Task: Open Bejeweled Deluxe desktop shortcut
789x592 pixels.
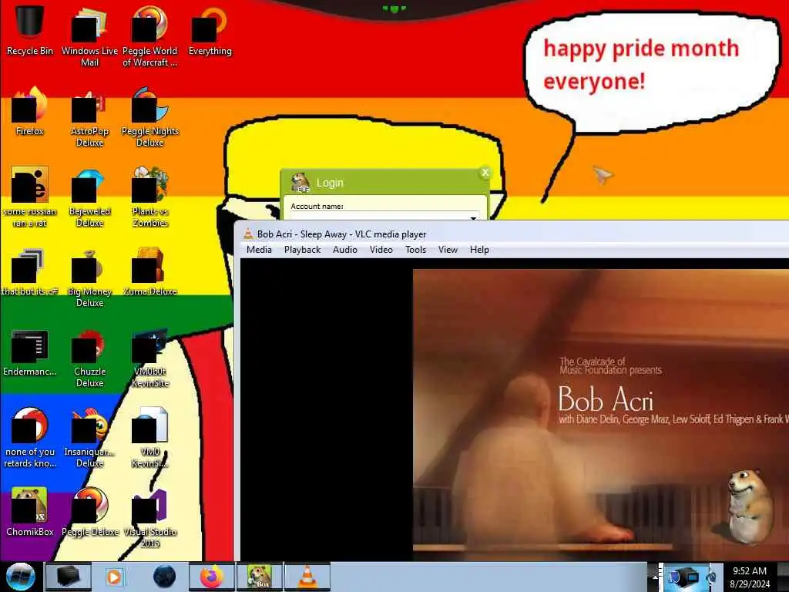Action: (x=89, y=197)
